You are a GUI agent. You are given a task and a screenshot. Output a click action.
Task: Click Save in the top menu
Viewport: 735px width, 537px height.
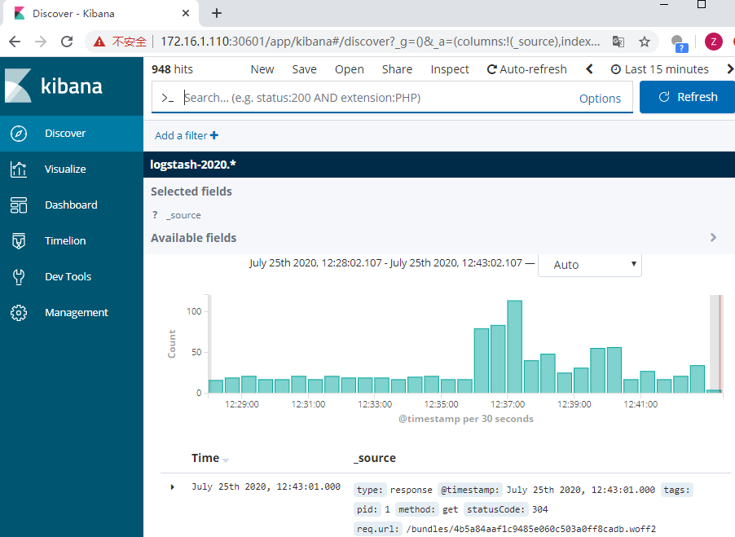coord(304,69)
